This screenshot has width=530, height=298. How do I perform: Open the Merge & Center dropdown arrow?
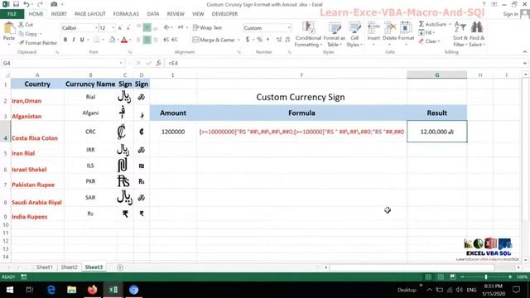[x=238, y=40]
